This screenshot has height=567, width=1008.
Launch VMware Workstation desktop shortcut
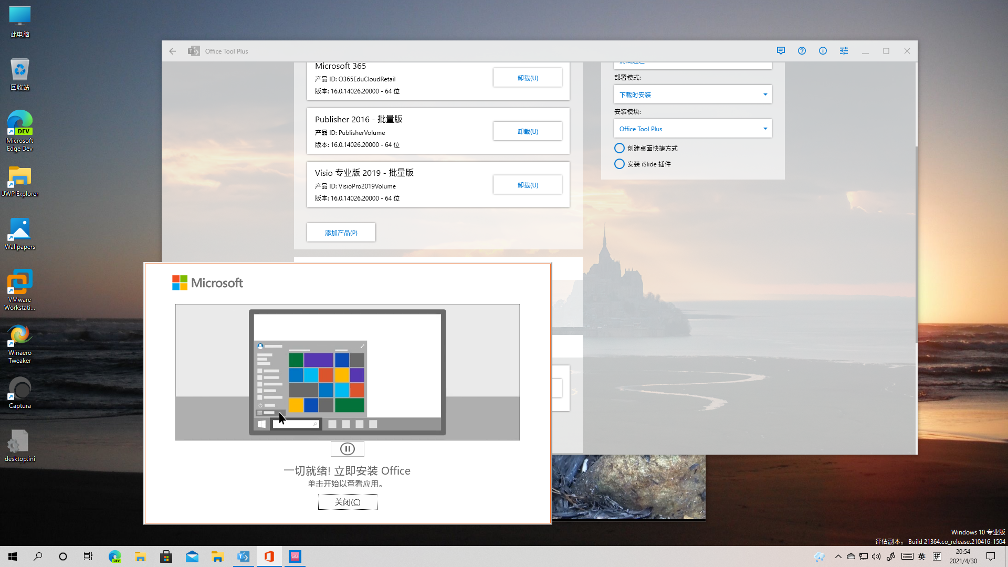(20, 290)
